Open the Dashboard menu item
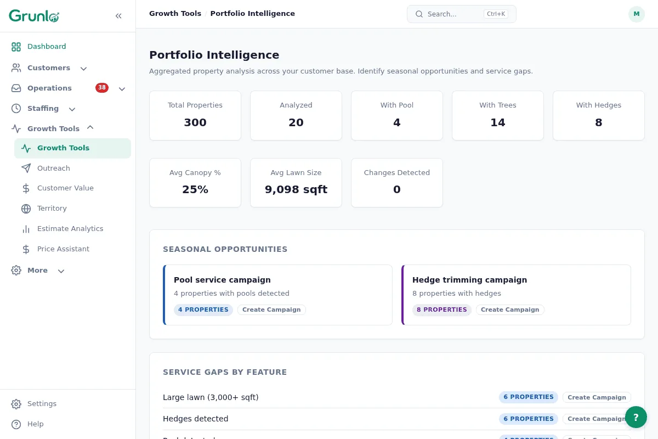658x439 pixels. (68, 47)
